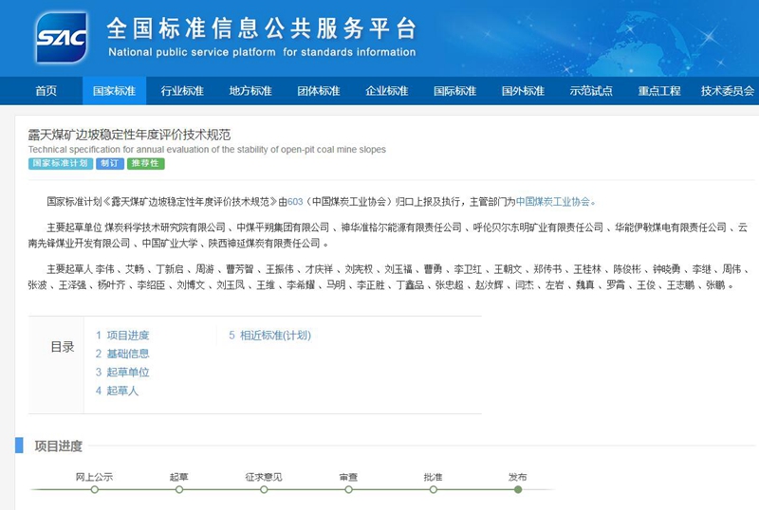This screenshot has width=759, height=510.
Task: Select 示范试点 in navigation bar
Action: (x=591, y=91)
